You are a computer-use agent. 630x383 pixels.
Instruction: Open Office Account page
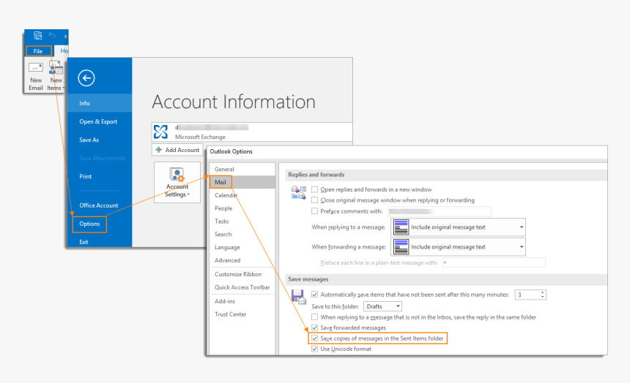click(x=99, y=205)
